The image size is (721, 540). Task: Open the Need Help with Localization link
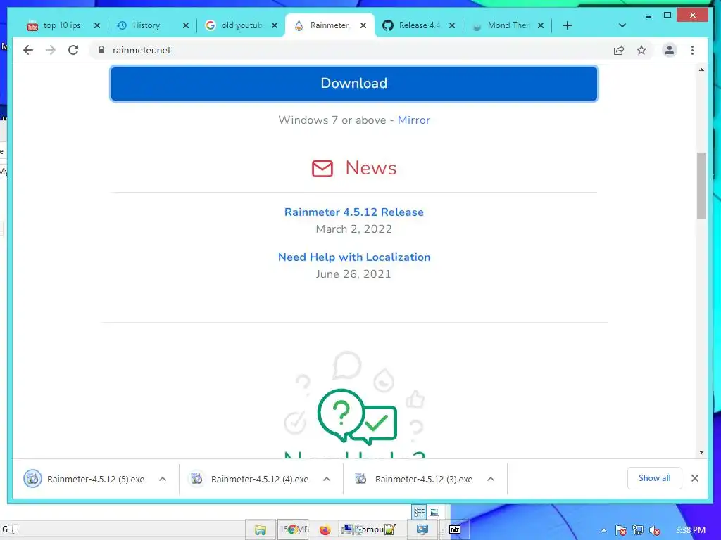coord(354,257)
